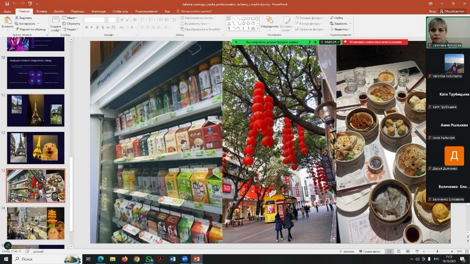Click the Общий доступ share button
This screenshot has width=470, height=264.
[x=452, y=11]
